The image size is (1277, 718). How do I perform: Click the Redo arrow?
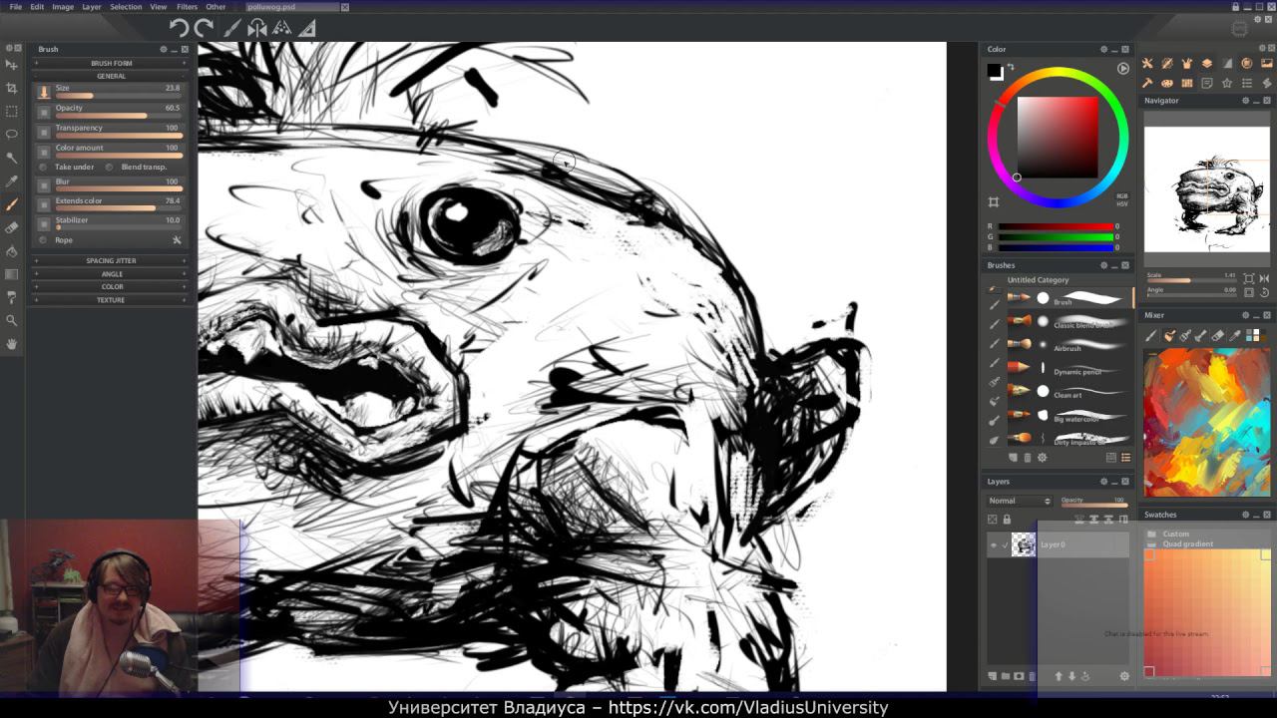[205, 28]
